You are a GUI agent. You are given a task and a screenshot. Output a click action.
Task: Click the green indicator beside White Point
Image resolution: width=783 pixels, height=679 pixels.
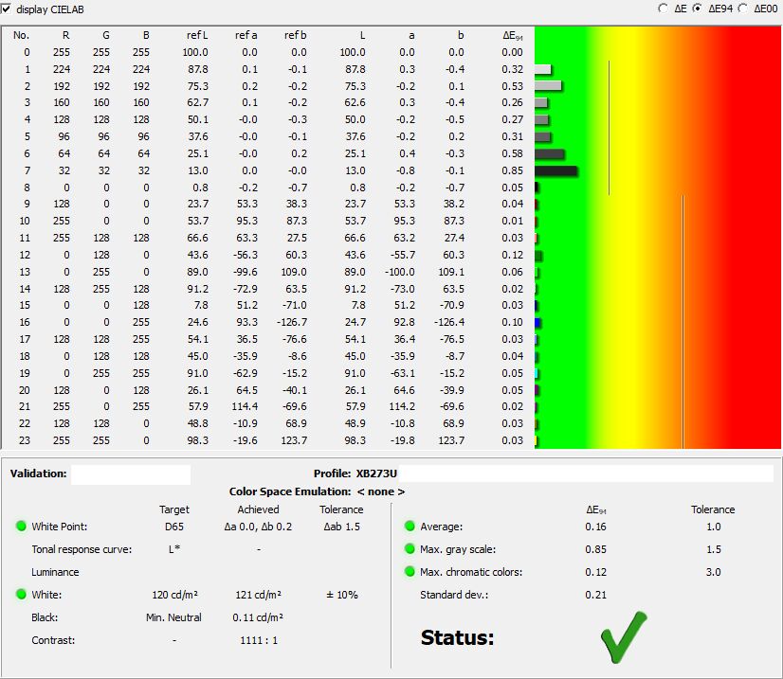(21, 526)
